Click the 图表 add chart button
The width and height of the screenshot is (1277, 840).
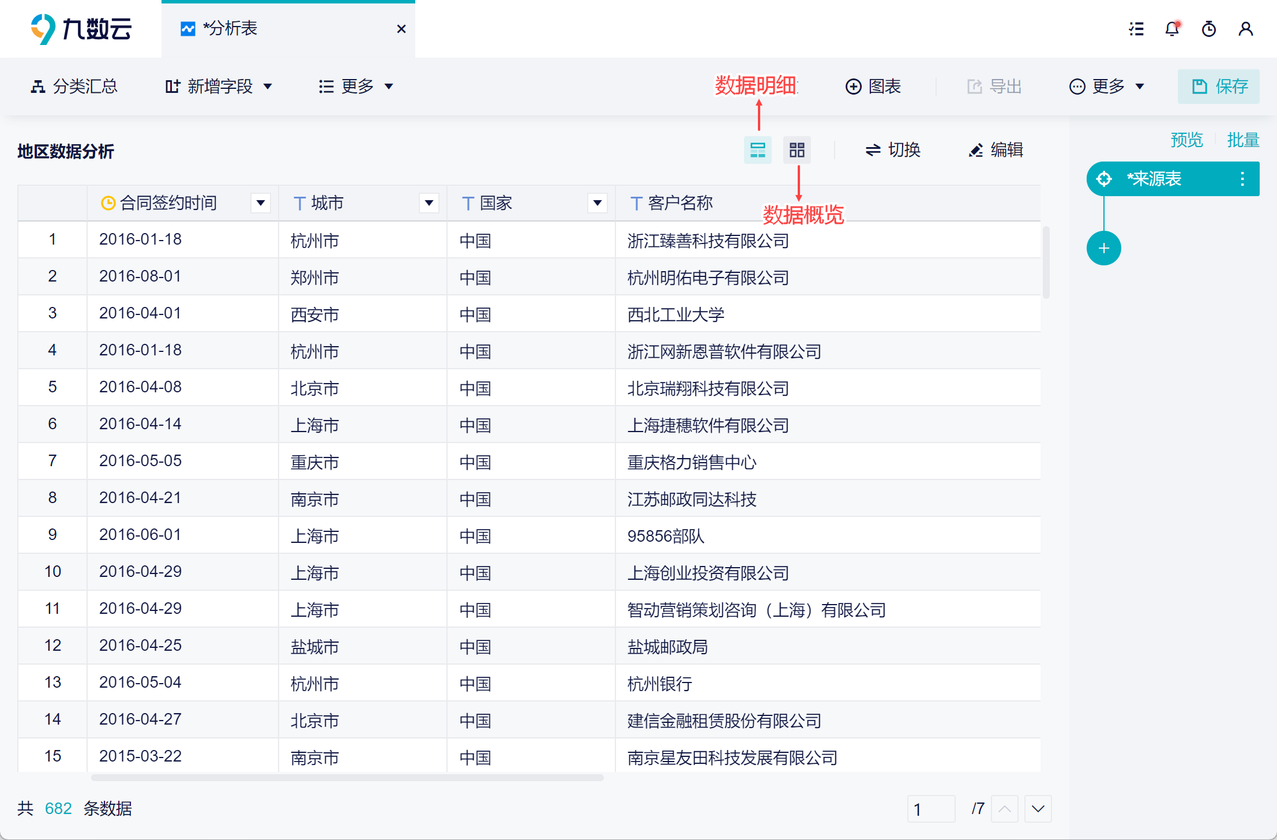[x=873, y=87]
